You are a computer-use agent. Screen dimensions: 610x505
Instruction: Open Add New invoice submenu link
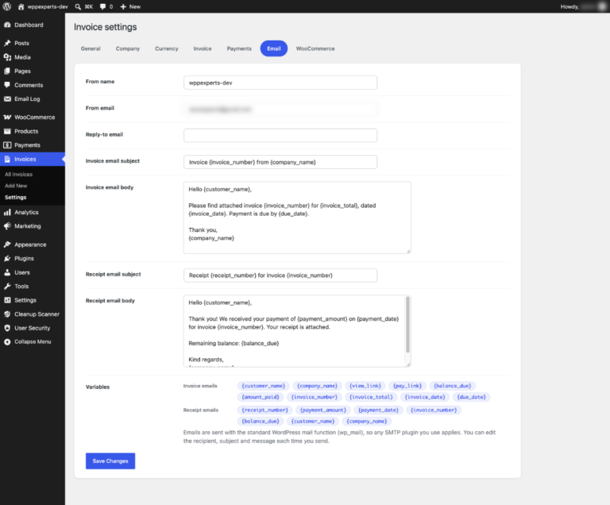[x=16, y=186]
